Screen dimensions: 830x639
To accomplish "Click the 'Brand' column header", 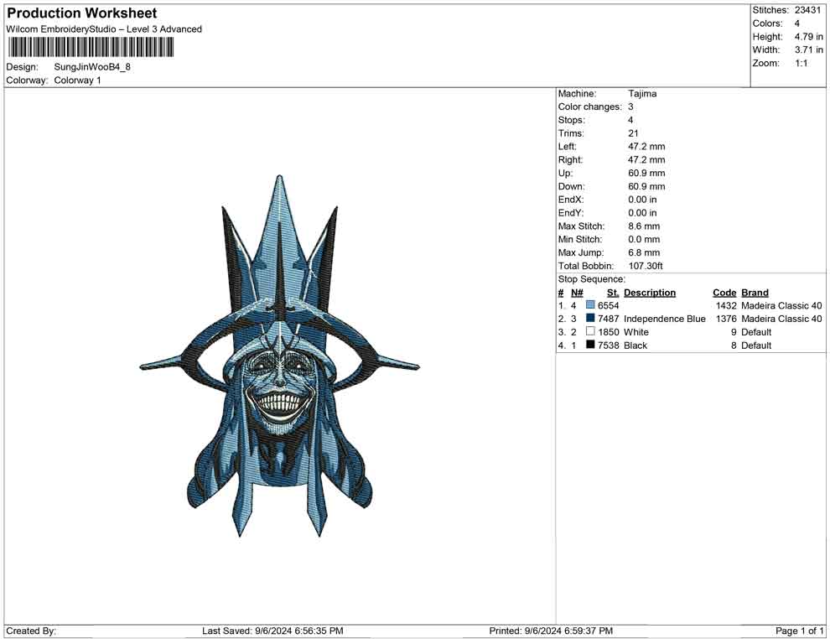I will [755, 292].
